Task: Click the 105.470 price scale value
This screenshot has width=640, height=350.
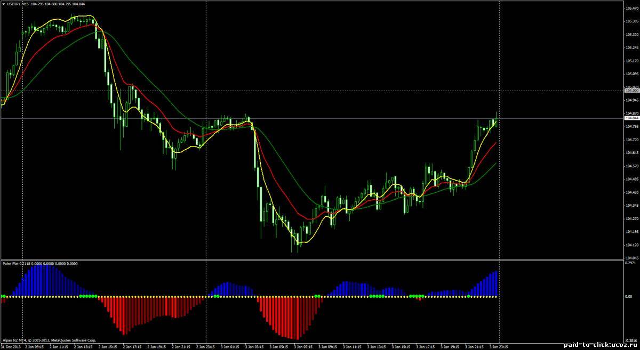Action: click(x=631, y=9)
